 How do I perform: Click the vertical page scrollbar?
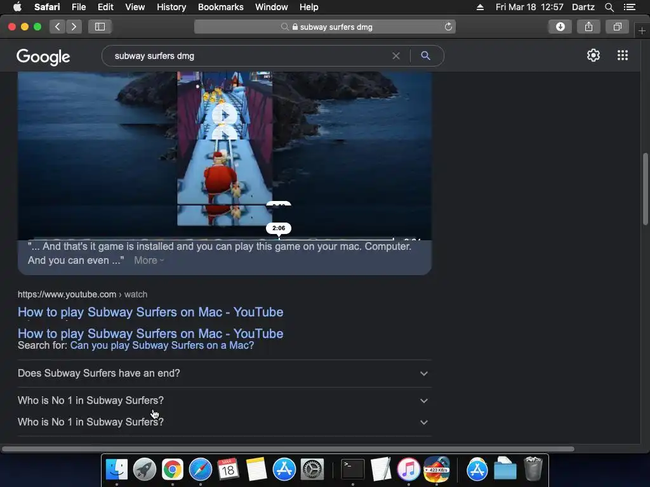tap(645, 189)
